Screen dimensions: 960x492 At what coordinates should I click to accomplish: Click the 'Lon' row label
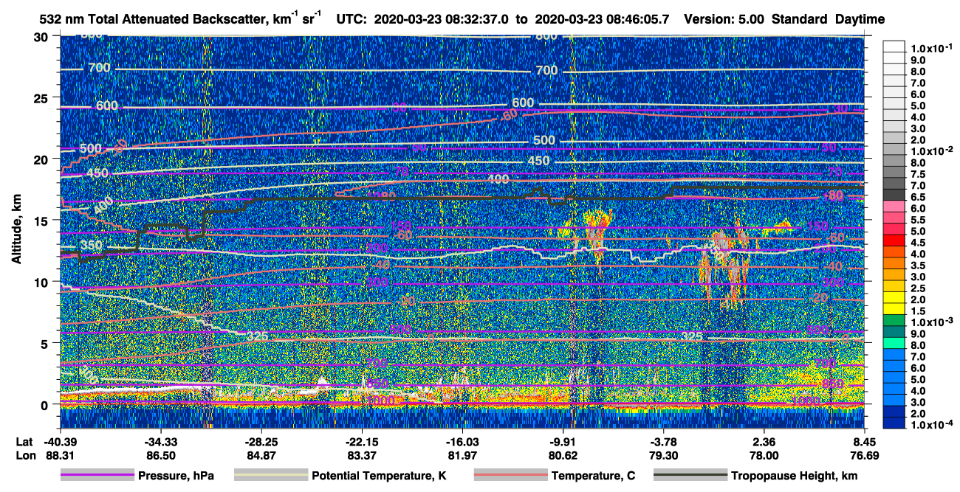tap(24, 456)
